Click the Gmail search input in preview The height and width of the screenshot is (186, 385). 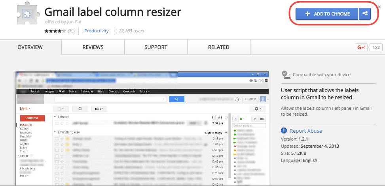pos(110,99)
